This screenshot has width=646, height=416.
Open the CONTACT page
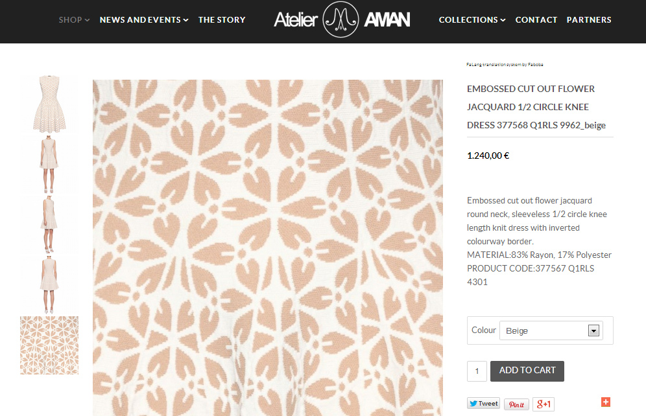(536, 19)
